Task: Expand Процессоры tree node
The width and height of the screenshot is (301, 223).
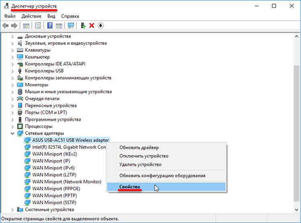Action: pyautogui.click(x=12, y=127)
